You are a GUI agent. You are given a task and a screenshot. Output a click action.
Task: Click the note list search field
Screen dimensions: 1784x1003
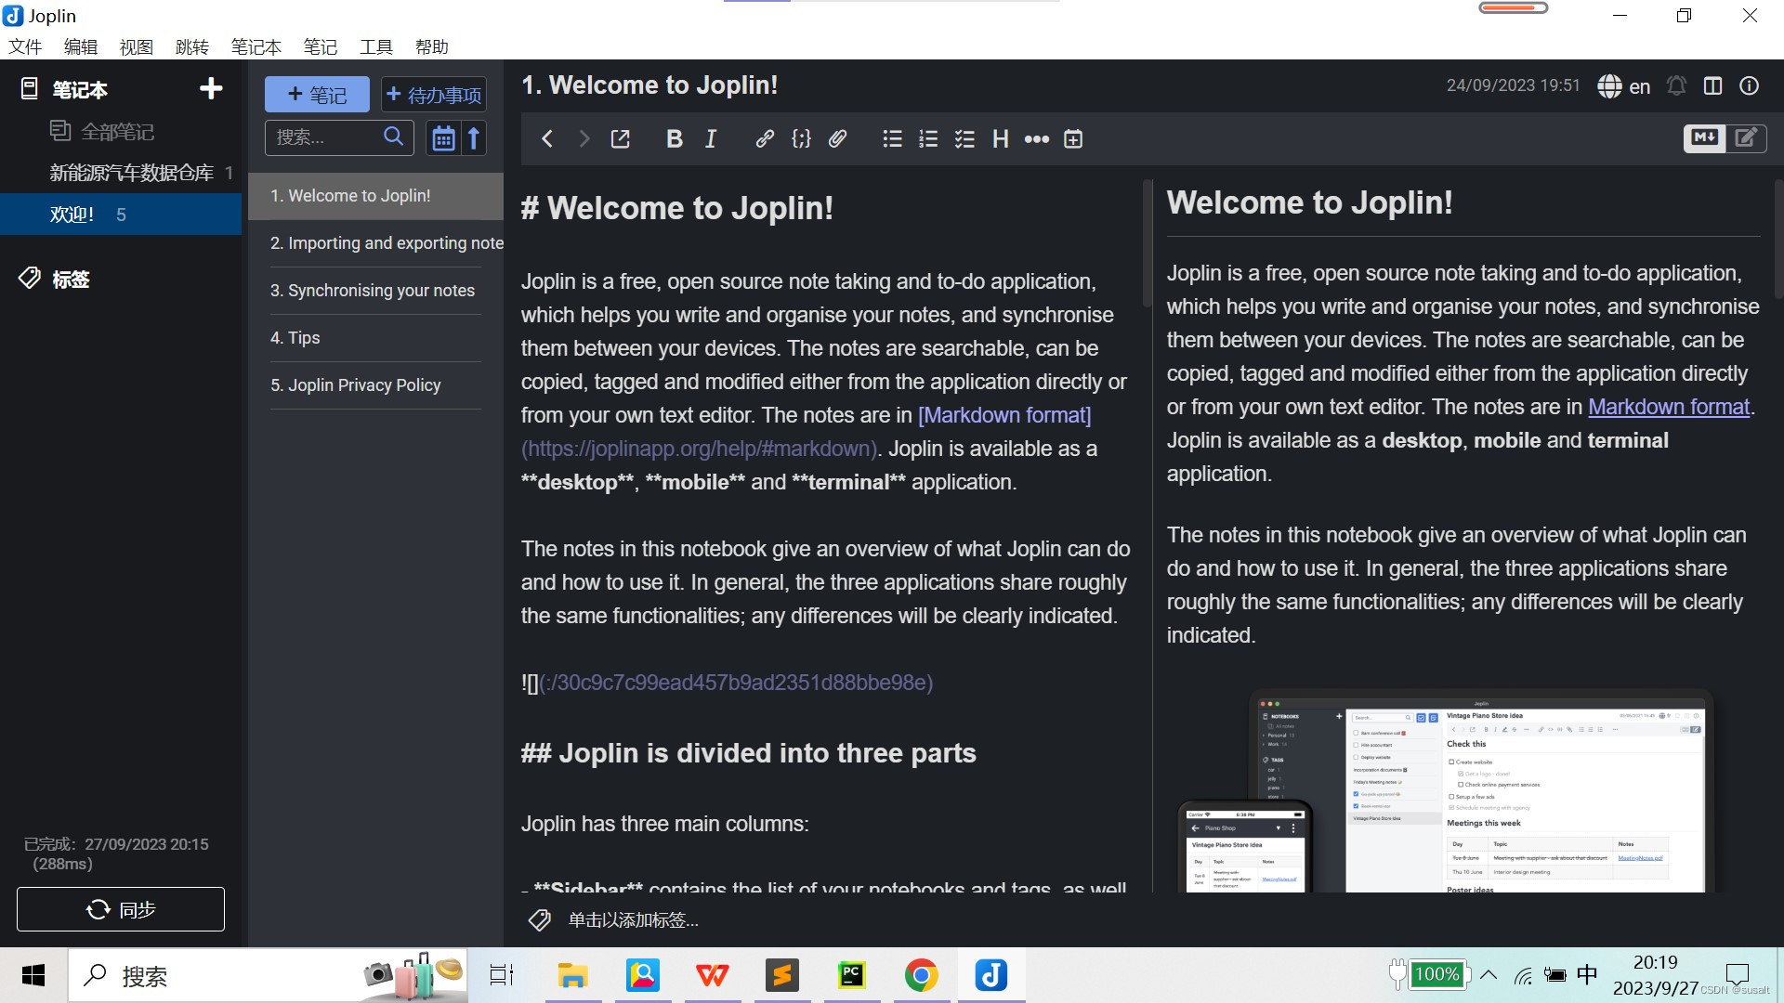point(325,137)
